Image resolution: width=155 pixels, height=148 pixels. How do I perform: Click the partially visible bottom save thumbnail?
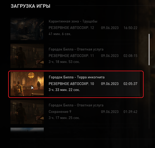point(27,130)
